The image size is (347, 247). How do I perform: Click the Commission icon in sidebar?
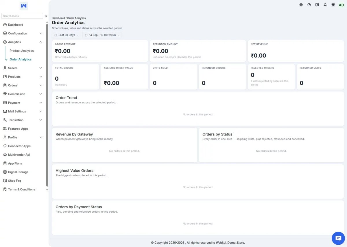pos(5,94)
